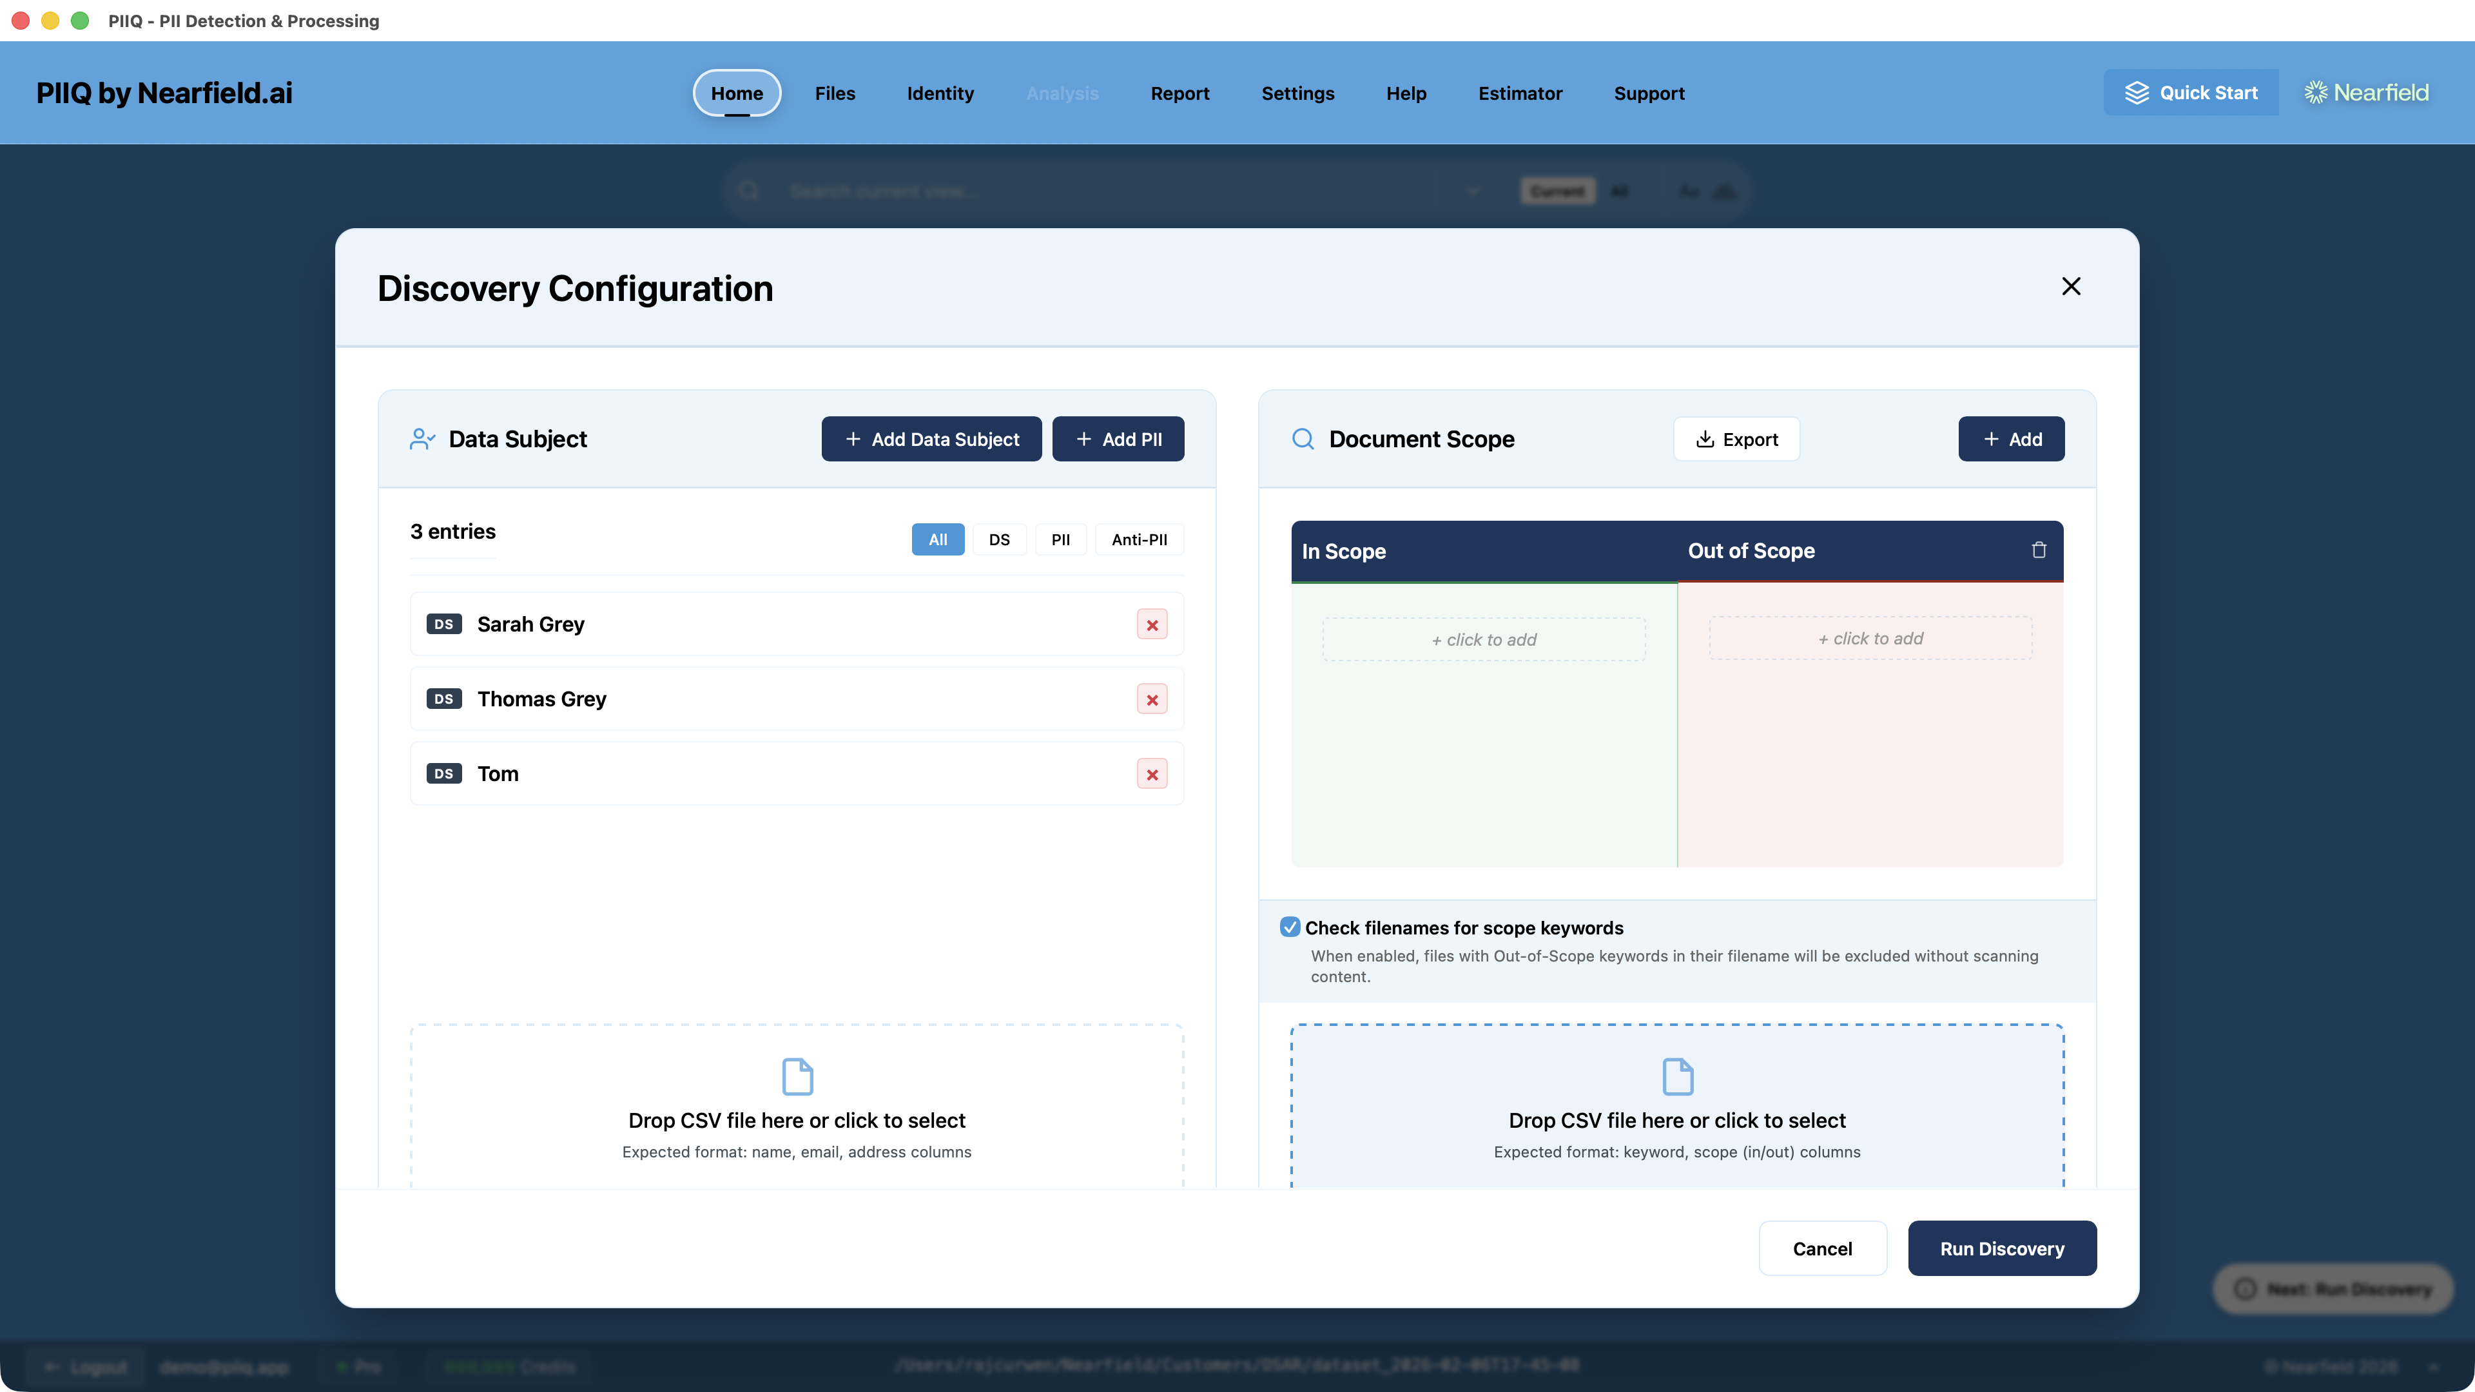Select the Anti-PII filter
2475x1392 pixels.
click(x=1140, y=539)
